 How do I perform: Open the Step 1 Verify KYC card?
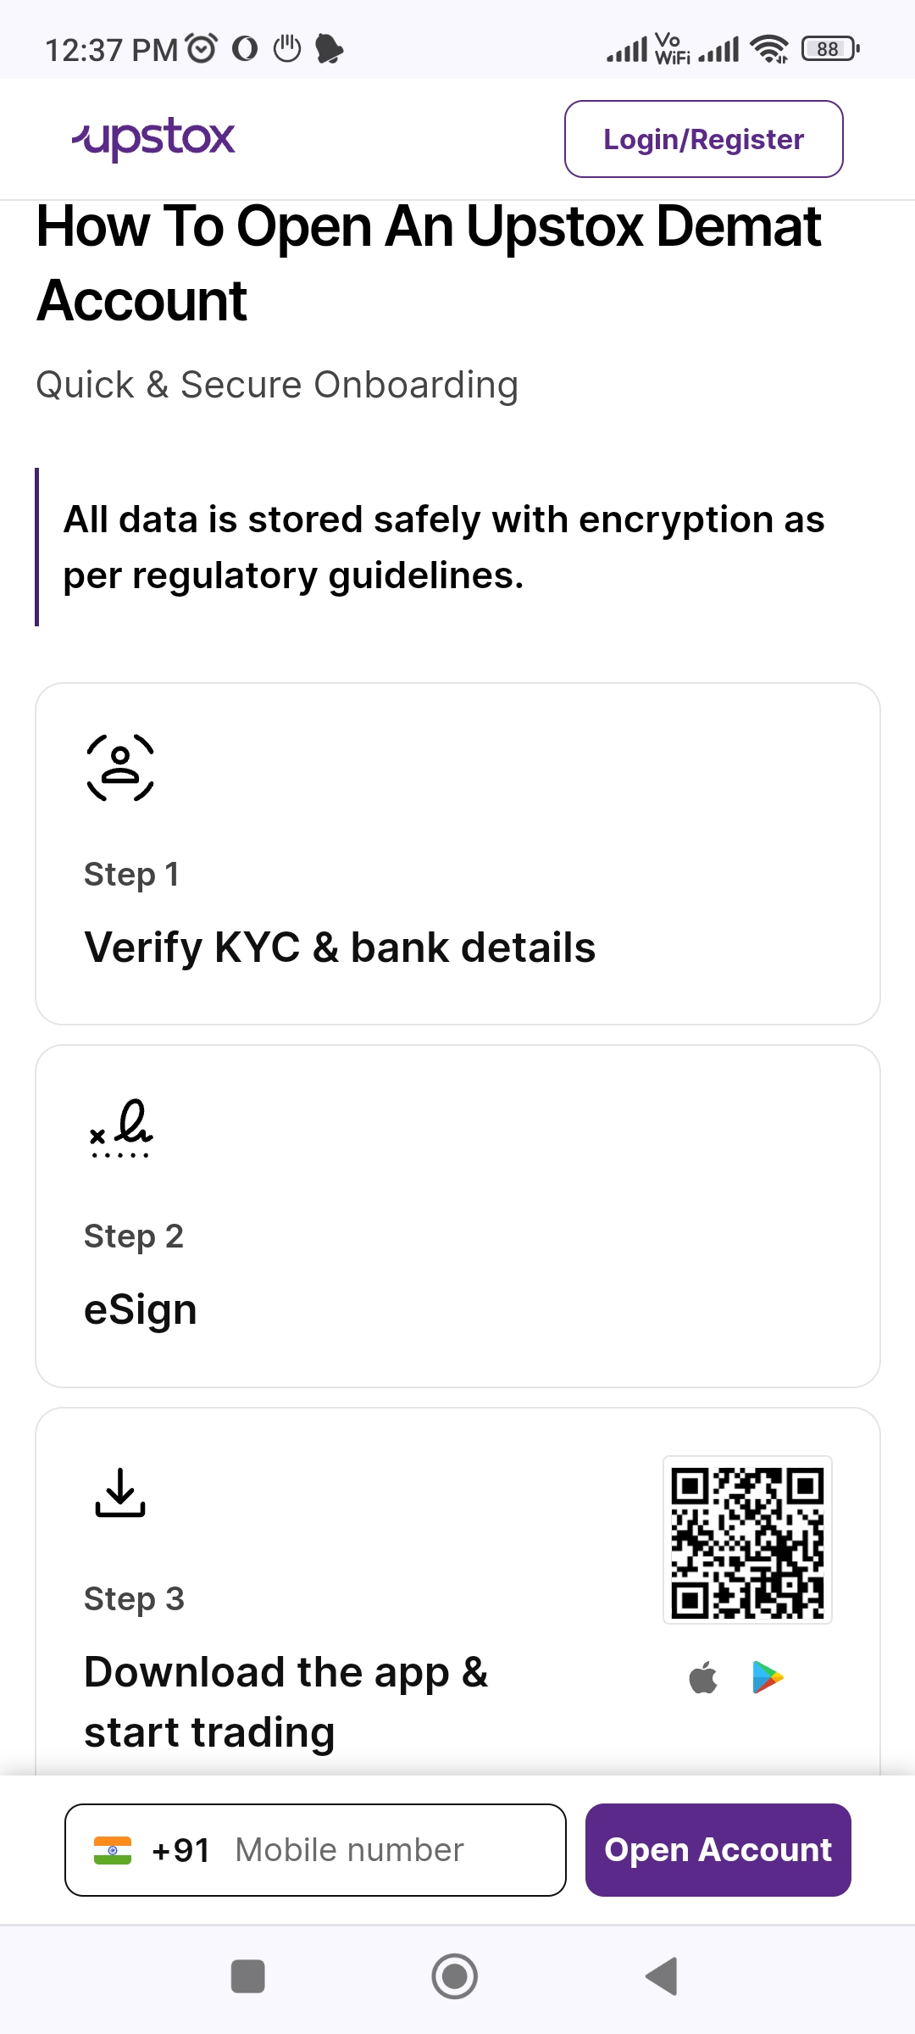click(457, 854)
